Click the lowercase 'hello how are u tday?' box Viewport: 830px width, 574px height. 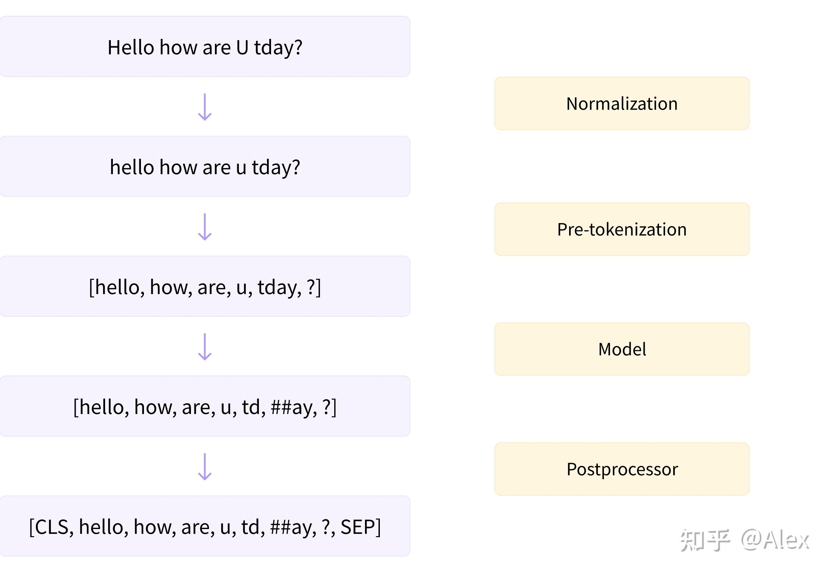(x=204, y=167)
